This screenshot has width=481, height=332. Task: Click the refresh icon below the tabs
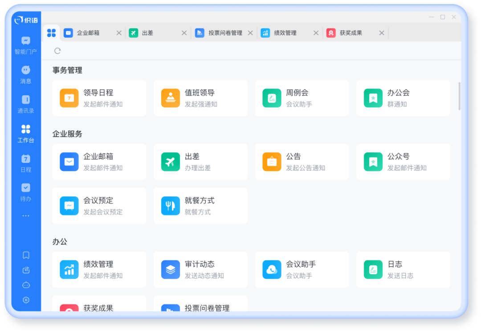pyautogui.click(x=57, y=51)
